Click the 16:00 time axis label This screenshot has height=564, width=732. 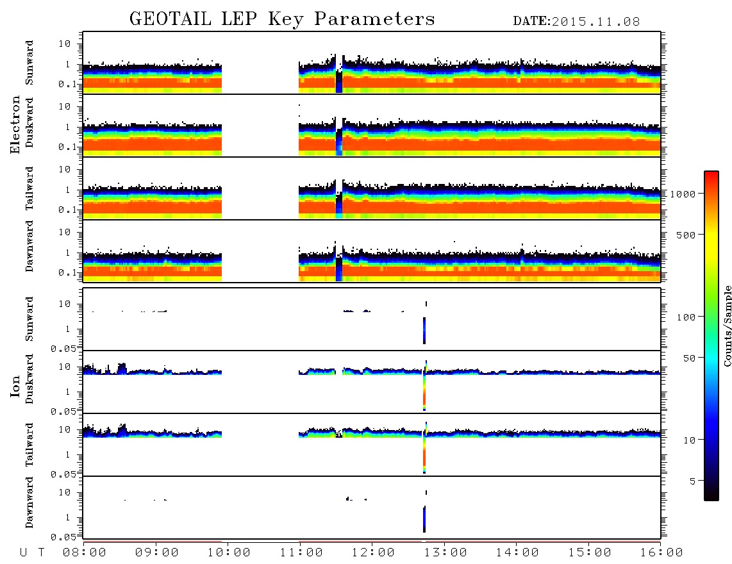(661, 553)
